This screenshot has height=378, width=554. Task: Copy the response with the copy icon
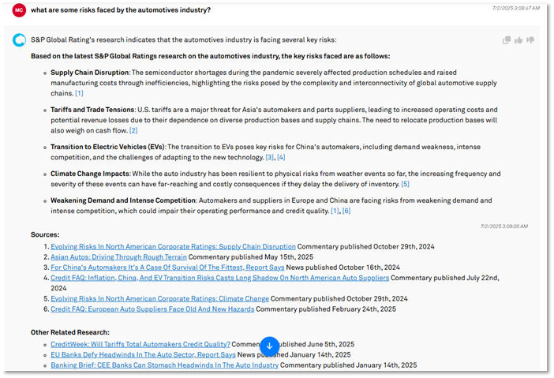(x=507, y=40)
